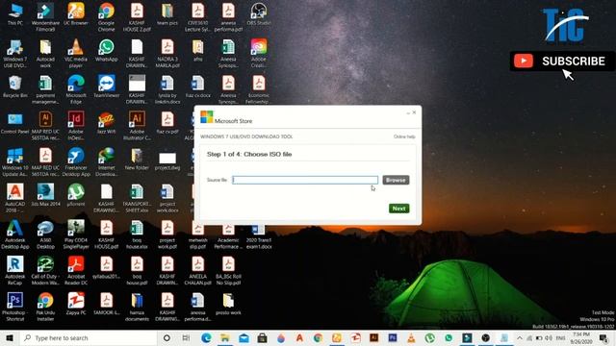
Task: Close the Windows 7 USB/DVD tool dialog
Action: coord(414,112)
